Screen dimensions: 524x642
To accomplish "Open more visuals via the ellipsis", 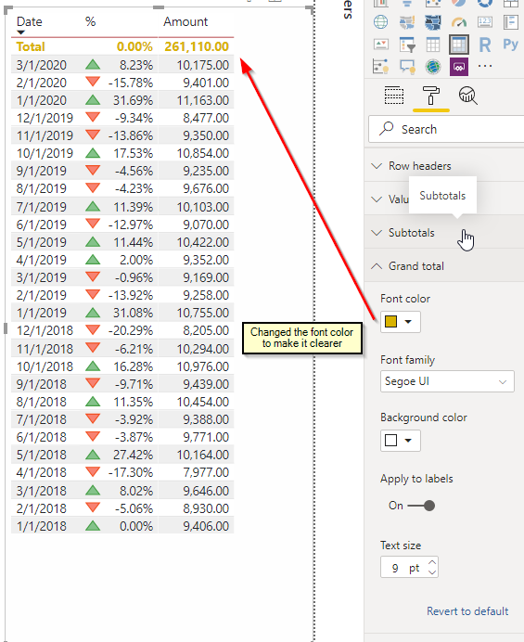I will (x=485, y=66).
